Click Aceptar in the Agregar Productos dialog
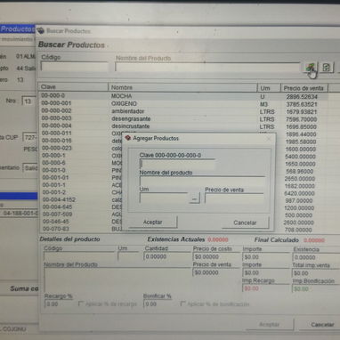Screen dimensions: 340x340 (153, 222)
